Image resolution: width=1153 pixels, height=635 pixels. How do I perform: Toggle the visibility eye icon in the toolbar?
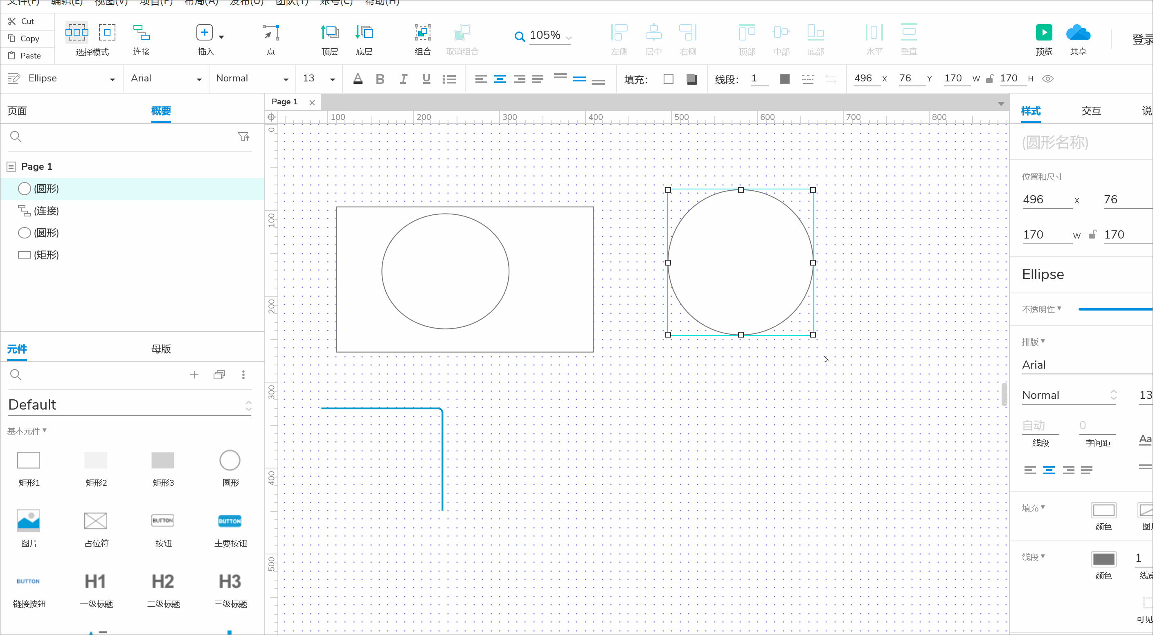(x=1048, y=79)
